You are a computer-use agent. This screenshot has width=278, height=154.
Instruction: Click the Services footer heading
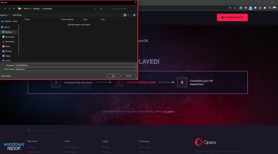tap(32, 141)
